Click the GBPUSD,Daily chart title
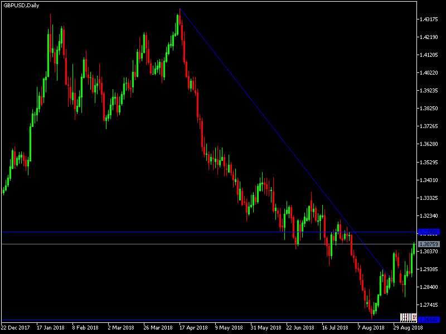The width and height of the screenshot is (446, 334). [x=21, y=6]
